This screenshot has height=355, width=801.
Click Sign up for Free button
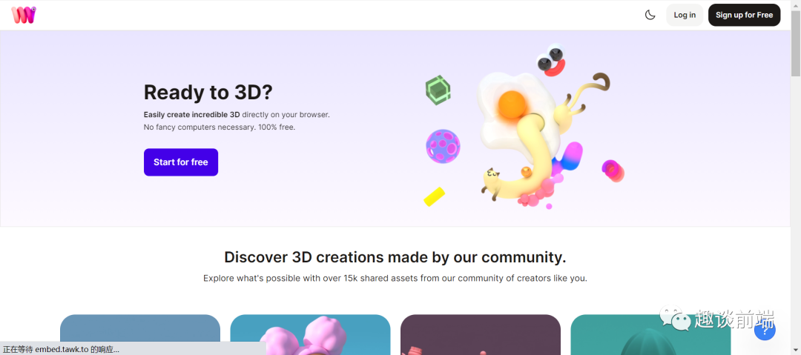[x=744, y=15]
